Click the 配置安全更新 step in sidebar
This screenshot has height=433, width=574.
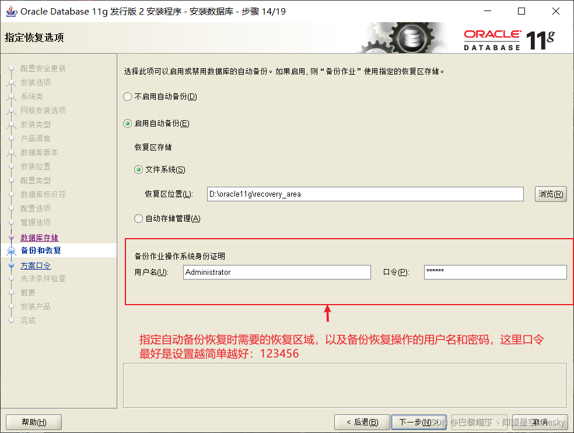pyautogui.click(x=43, y=68)
